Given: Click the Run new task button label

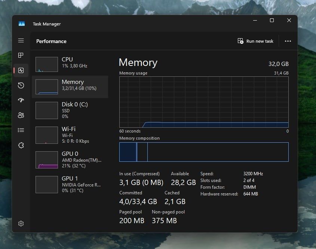Looking at the screenshot, I should (x=260, y=41).
